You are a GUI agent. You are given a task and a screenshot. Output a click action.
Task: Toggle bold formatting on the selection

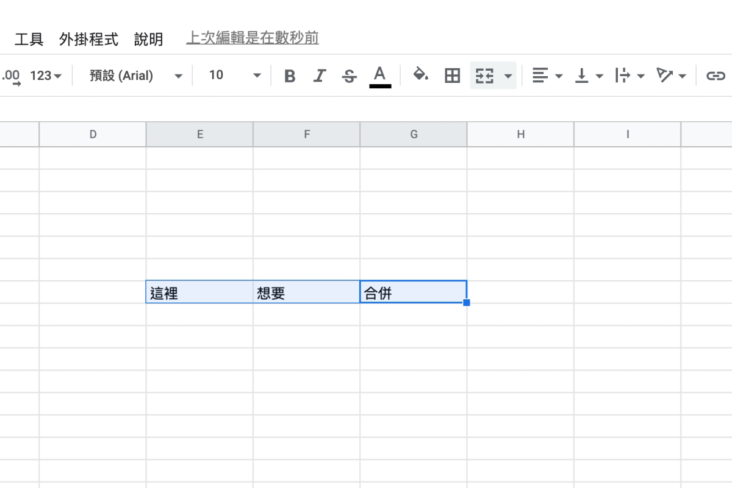click(x=289, y=76)
